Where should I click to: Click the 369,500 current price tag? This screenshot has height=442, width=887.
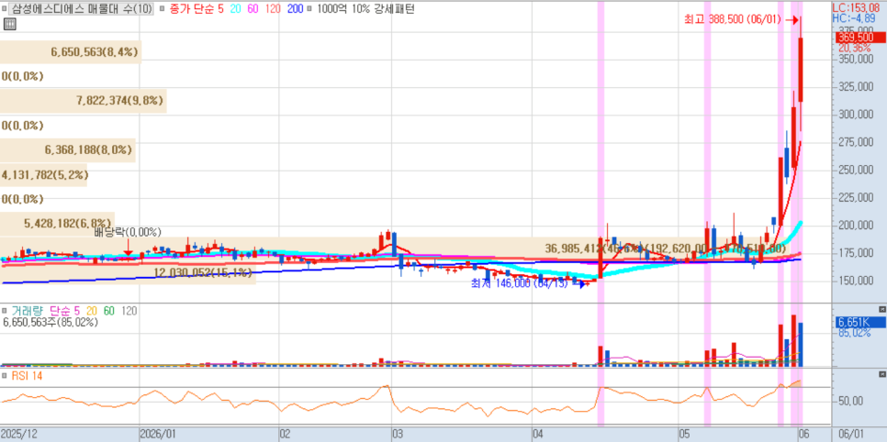860,38
